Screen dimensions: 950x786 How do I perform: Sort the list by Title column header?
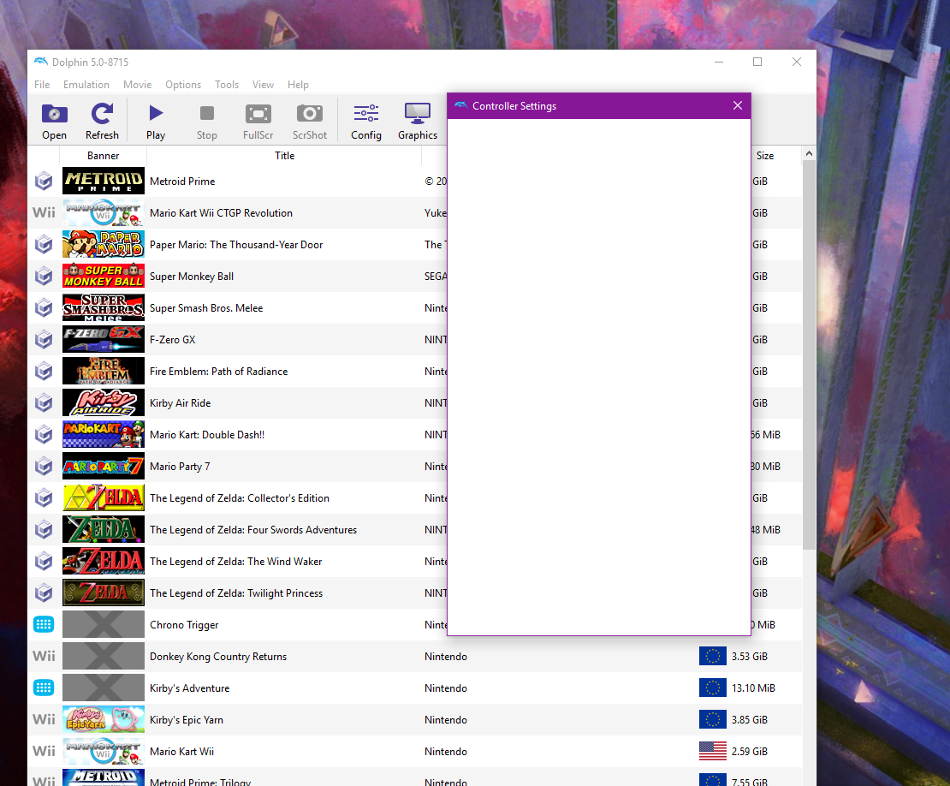click(284, 156)
